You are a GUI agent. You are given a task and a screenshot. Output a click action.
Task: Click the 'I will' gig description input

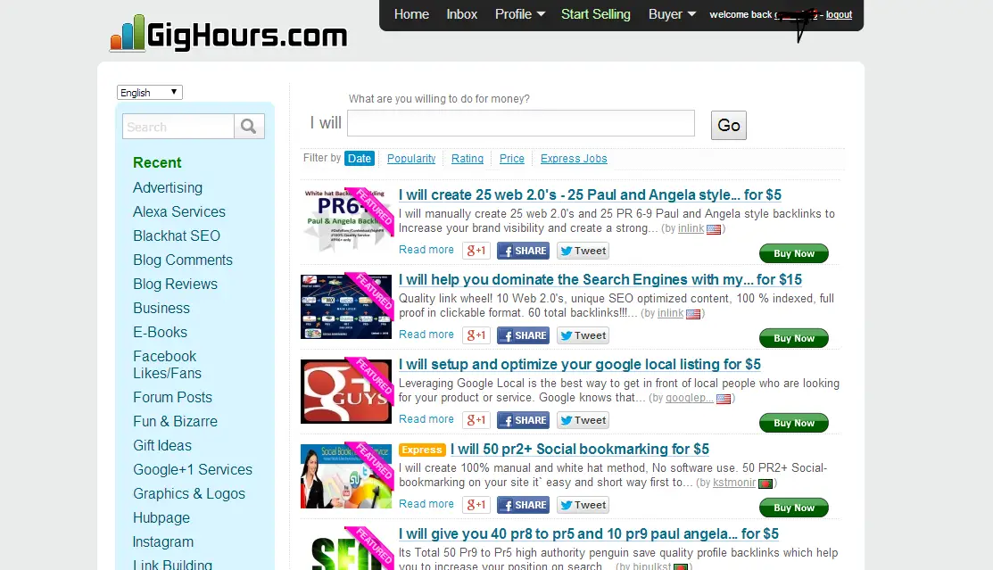520,123
